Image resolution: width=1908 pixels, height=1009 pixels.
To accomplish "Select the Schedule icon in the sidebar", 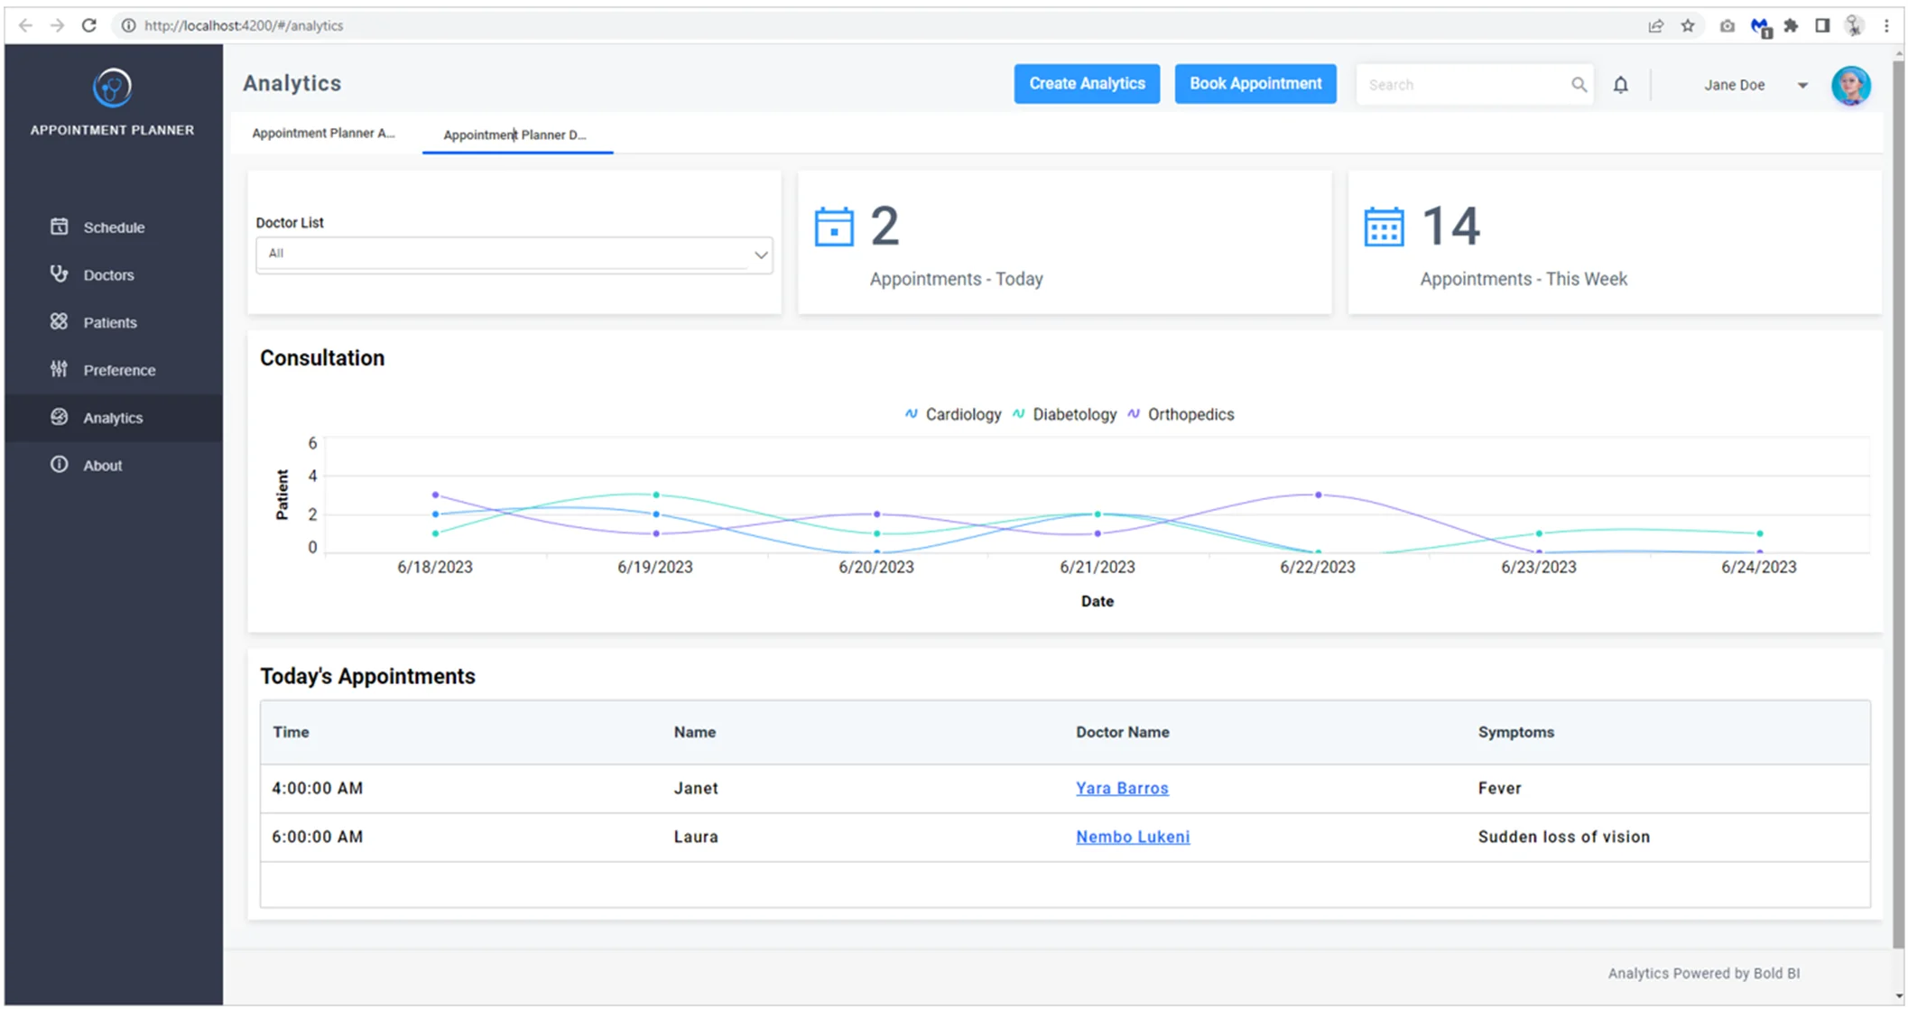I will pos(59,227).
